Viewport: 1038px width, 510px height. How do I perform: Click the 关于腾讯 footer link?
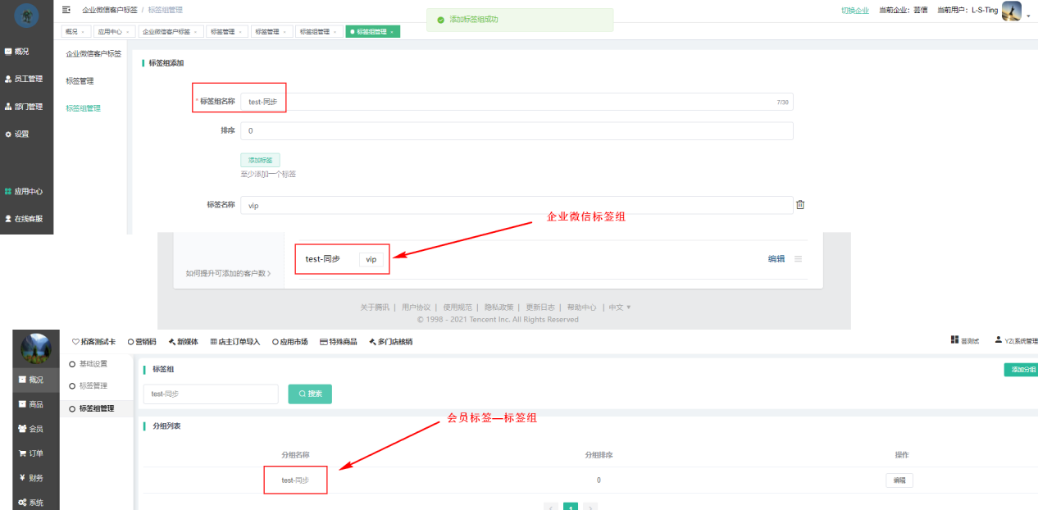point(373,307)
